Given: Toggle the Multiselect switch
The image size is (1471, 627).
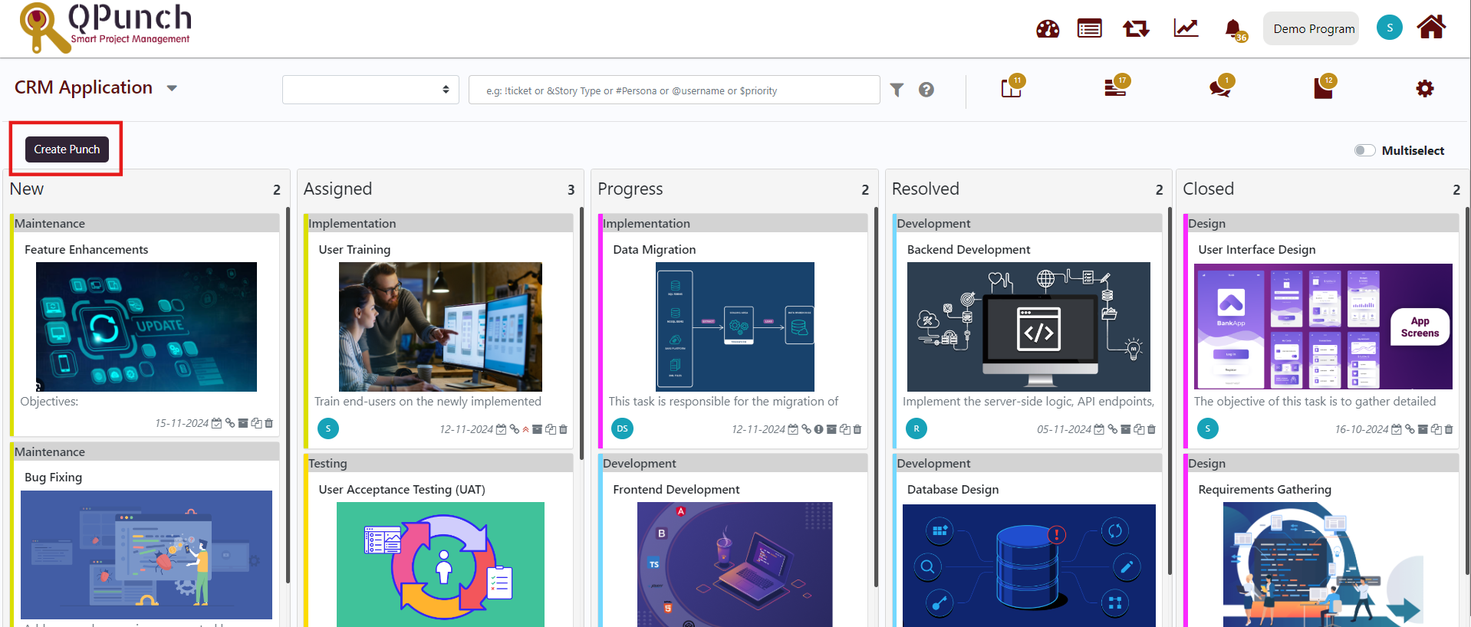Looking at the screenshot, I should click(1364, 150).
